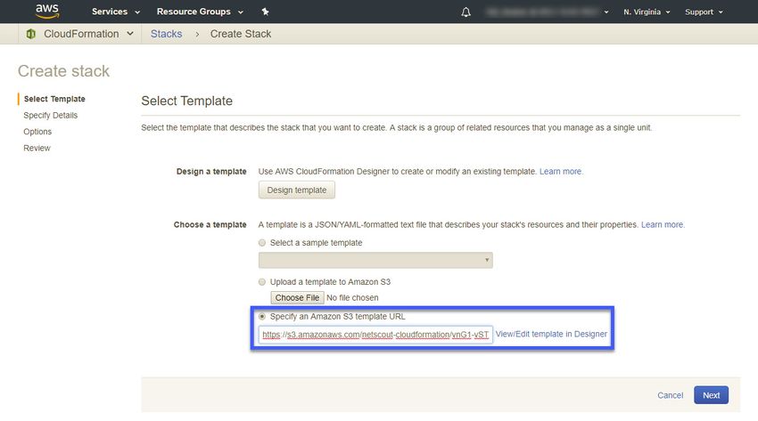Open the Support dropdown menu
Screen dimensions: 758x421
point(704,12)
